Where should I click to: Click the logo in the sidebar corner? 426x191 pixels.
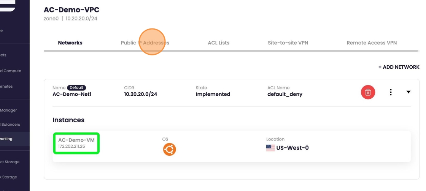coord(8,5)
